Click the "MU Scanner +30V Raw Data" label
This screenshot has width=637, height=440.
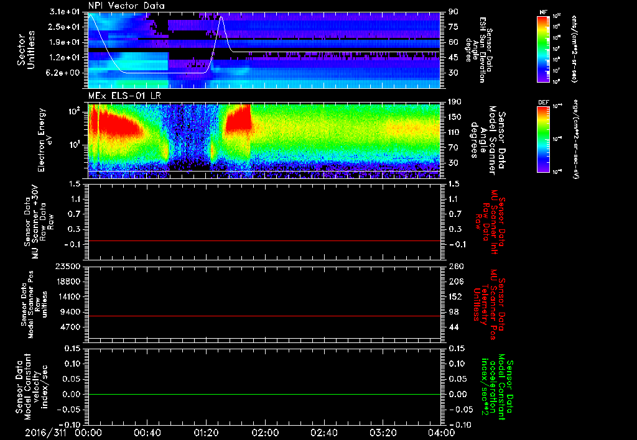coord(37,222)
